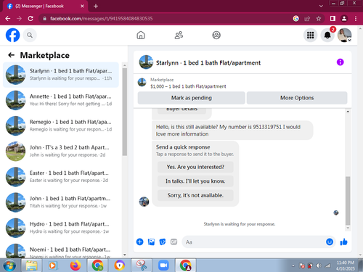Open conversation info purple icon
The image size is (363, 272).
pos(340,62)
